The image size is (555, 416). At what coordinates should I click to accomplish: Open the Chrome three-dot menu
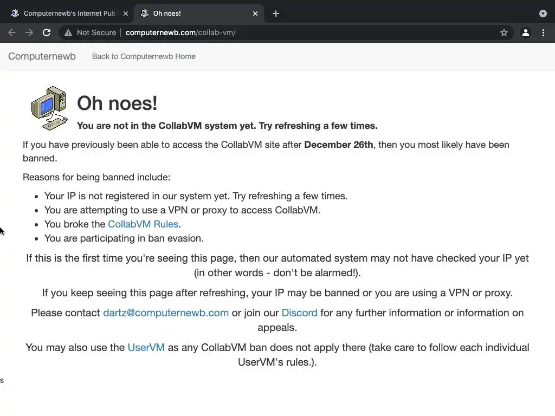tap(543, 32)
